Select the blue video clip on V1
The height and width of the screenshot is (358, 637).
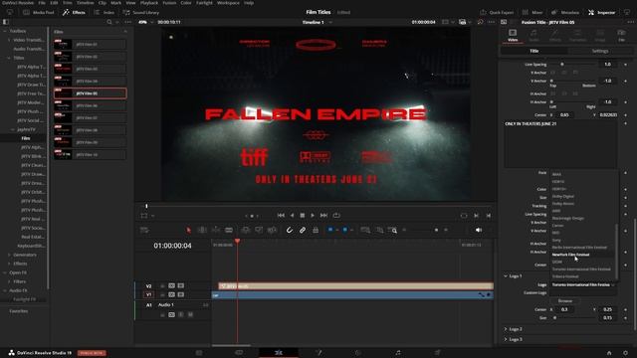coord(352,295)
